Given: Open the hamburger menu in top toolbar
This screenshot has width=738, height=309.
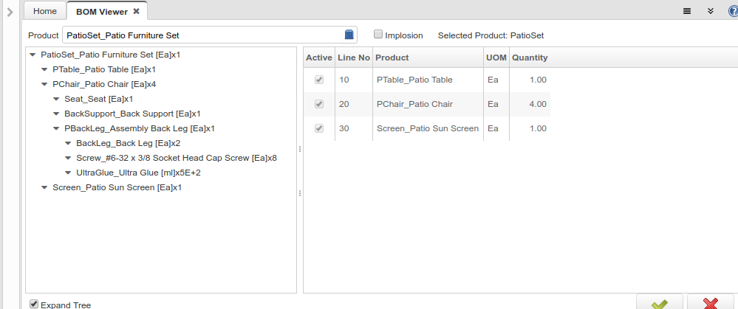Looking at the screenshot, I should click(x=686, y=11).
